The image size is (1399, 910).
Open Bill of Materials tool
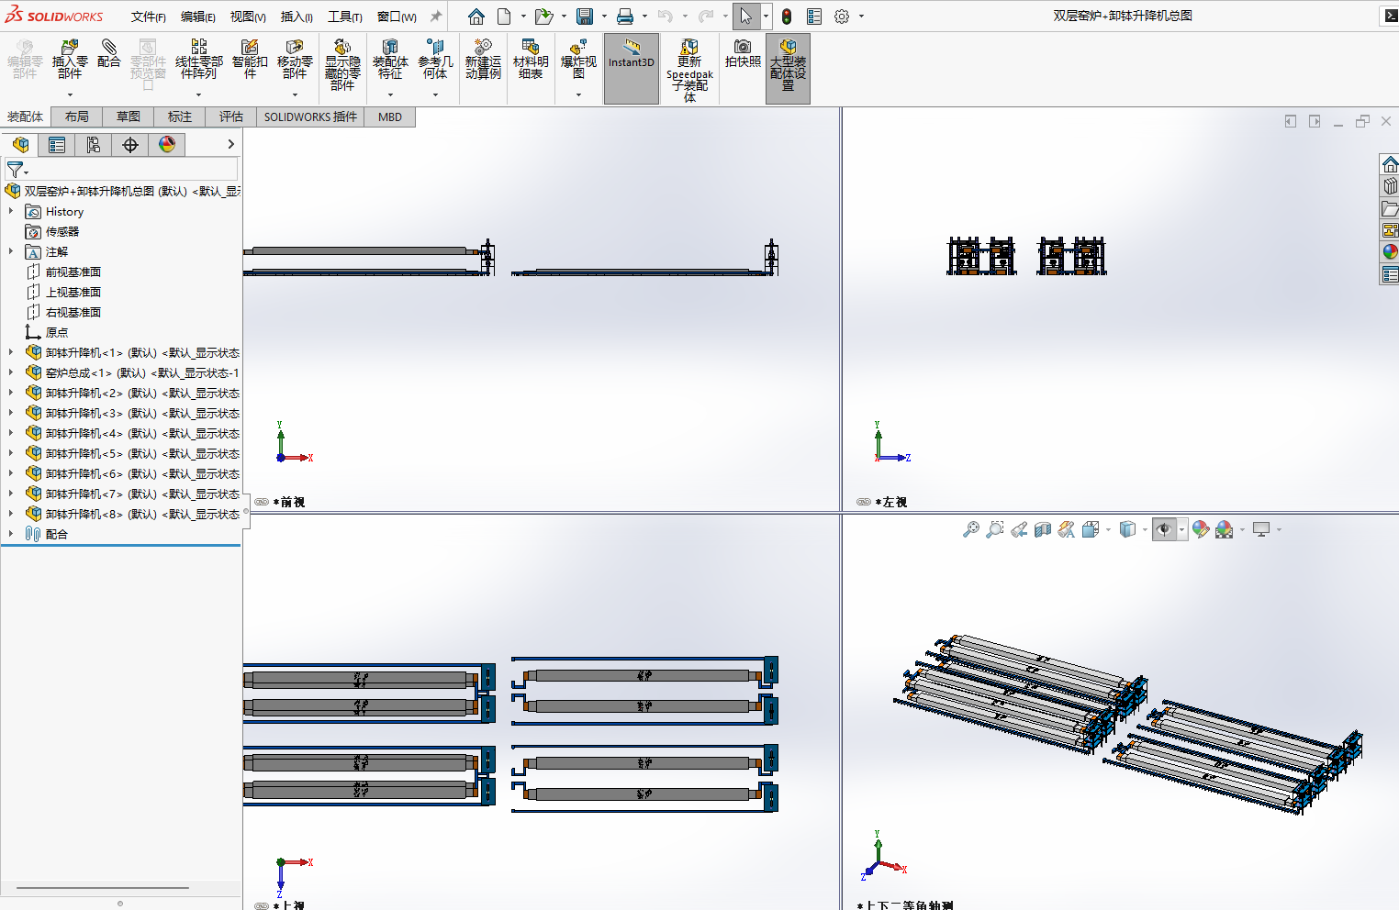[x=531, y=59]
